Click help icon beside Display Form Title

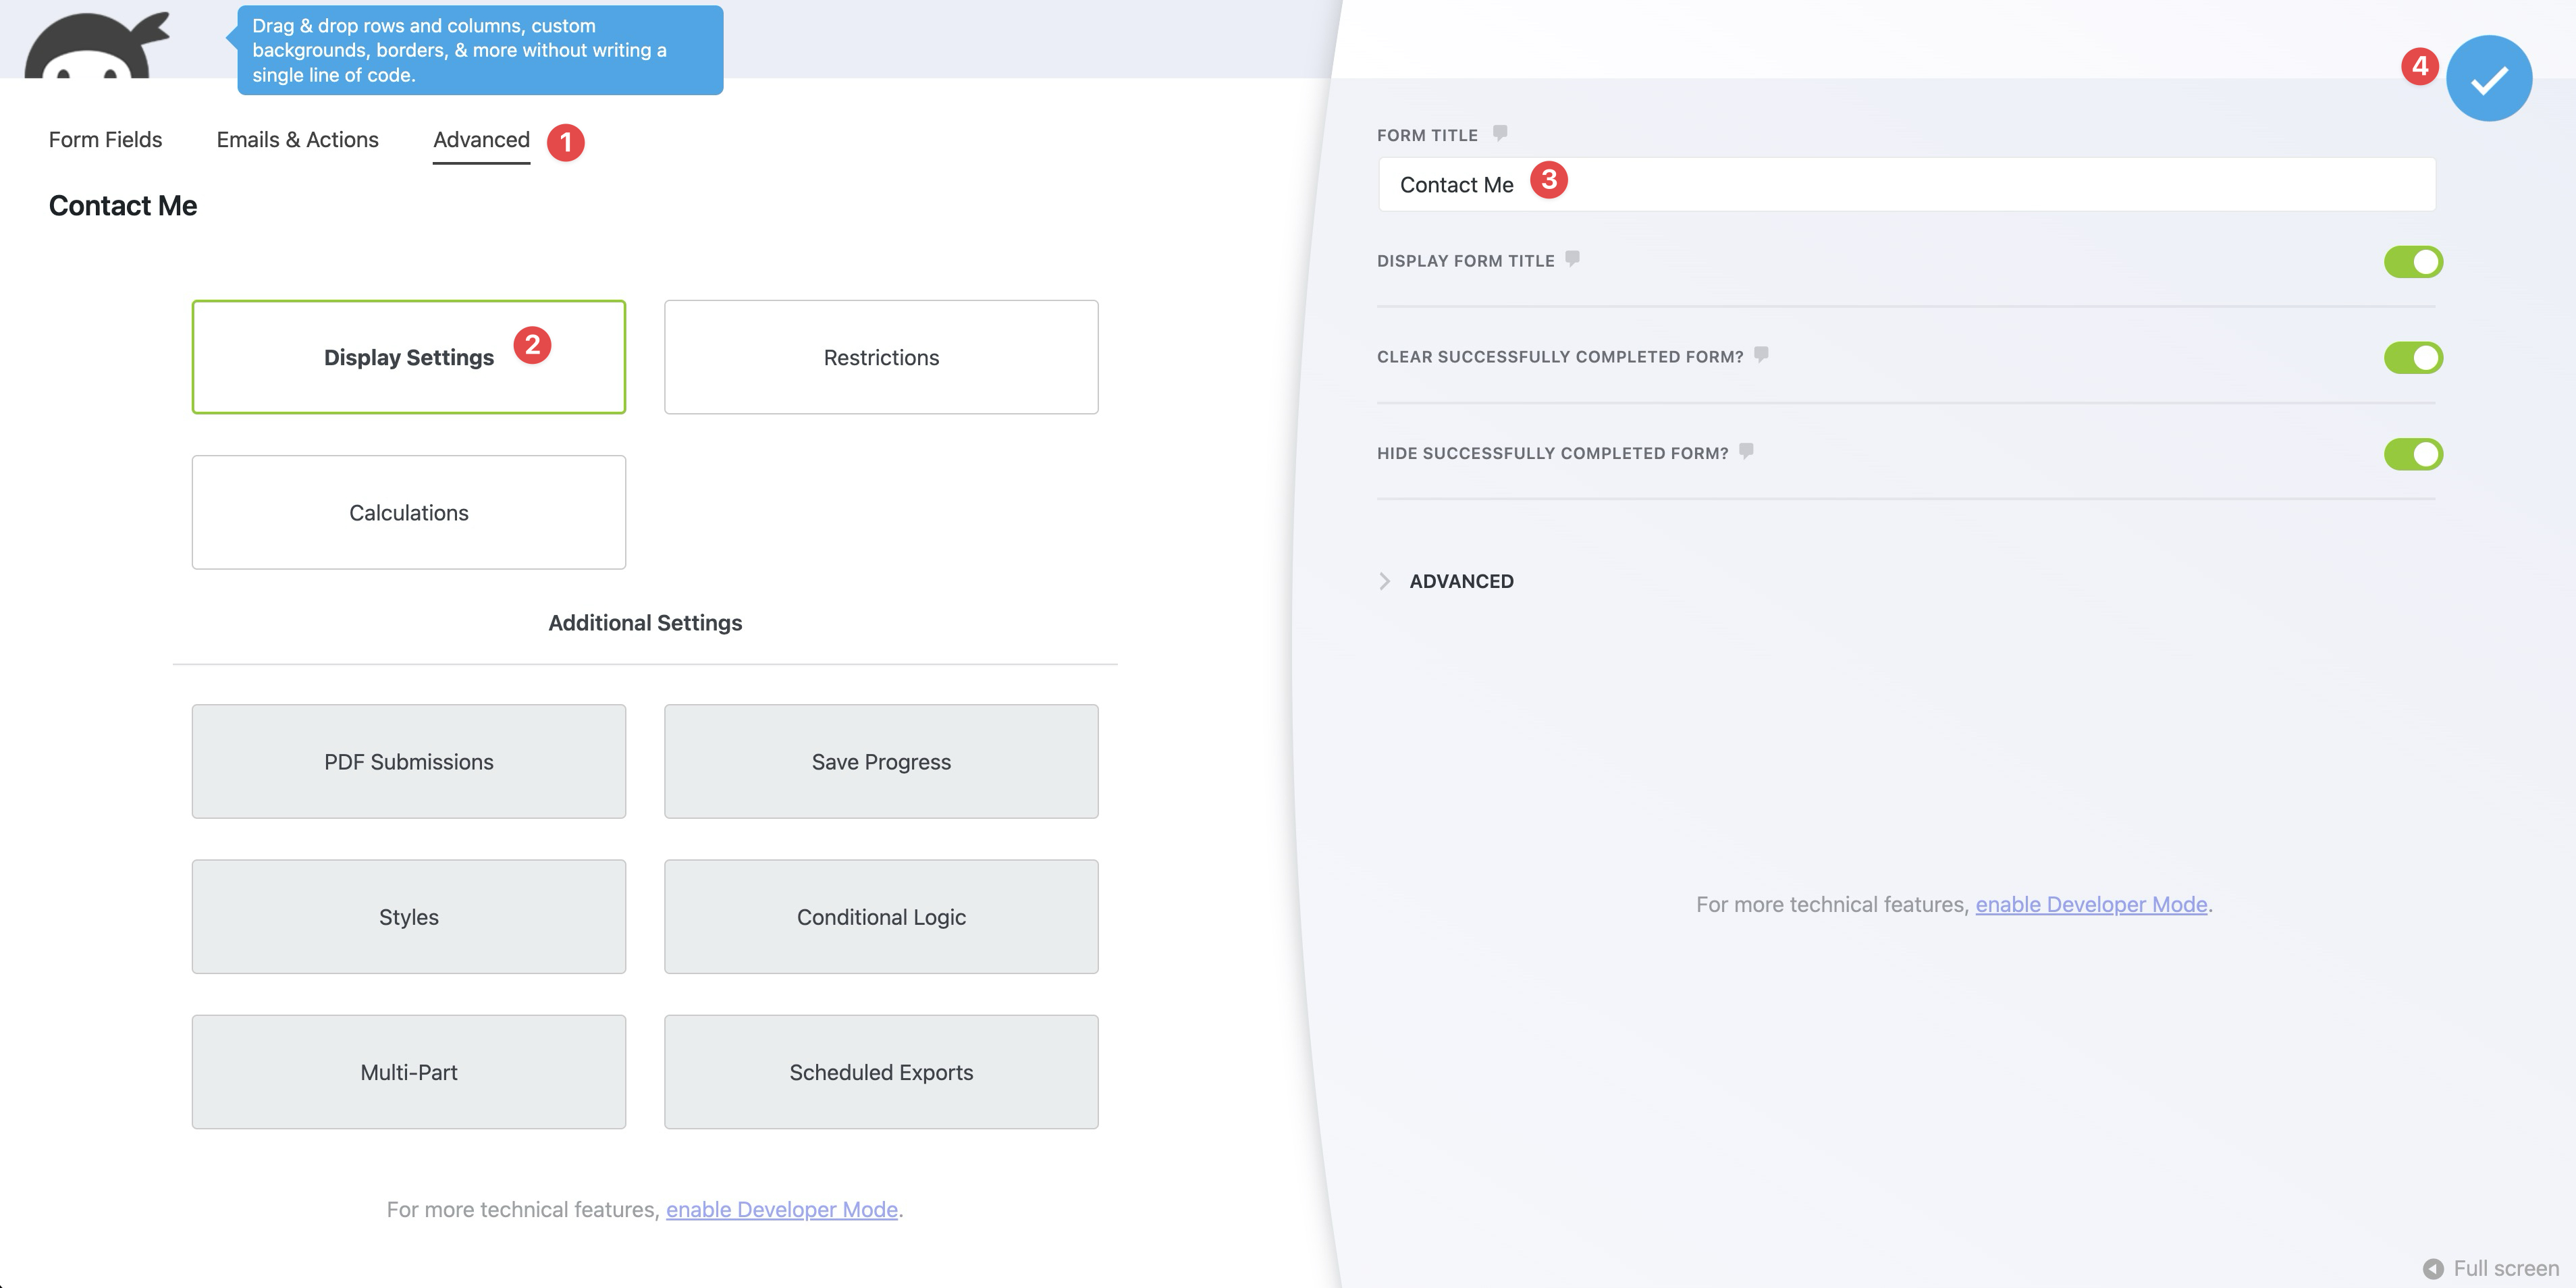[x=1572, y=259]
